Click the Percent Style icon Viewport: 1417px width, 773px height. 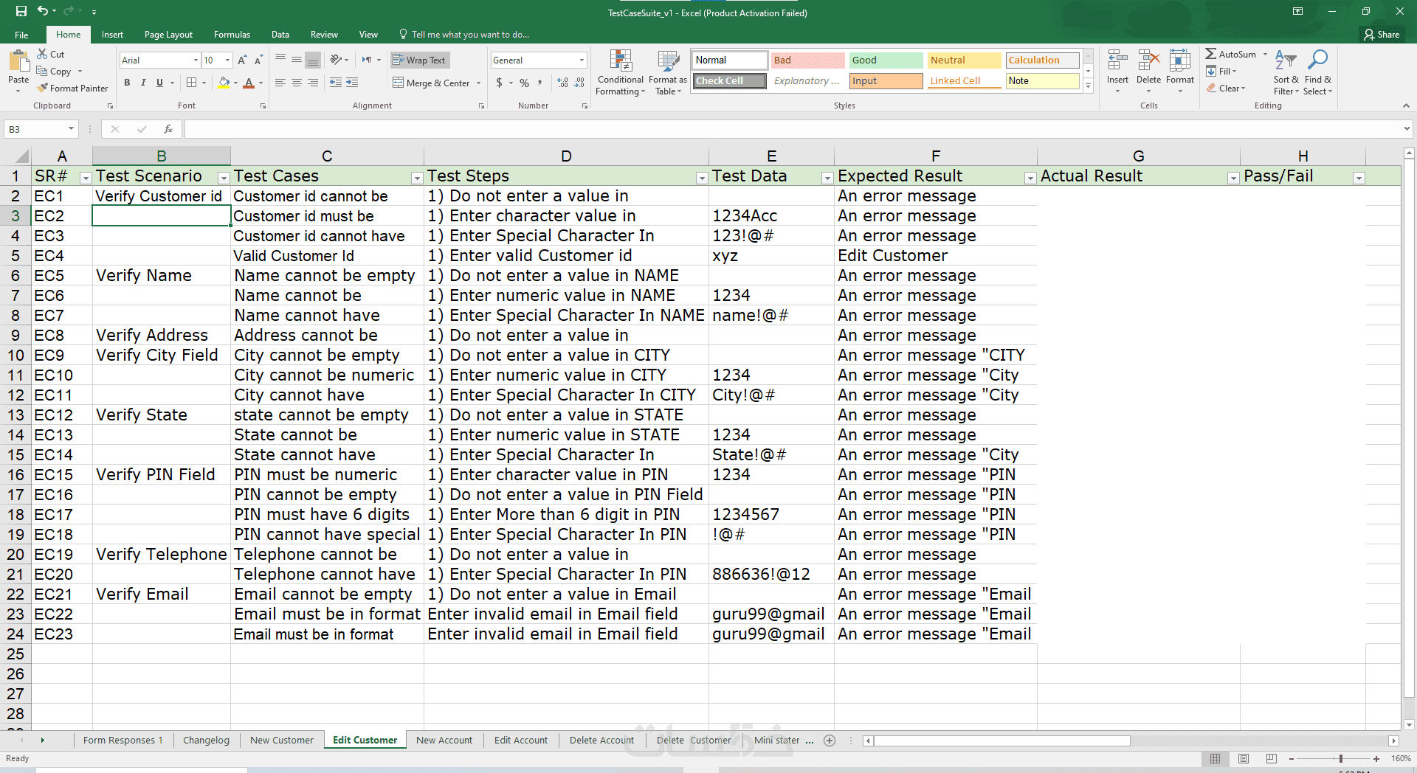point(524,83)
